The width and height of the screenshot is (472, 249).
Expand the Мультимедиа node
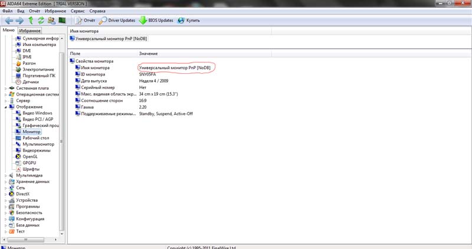click(5, 175)
